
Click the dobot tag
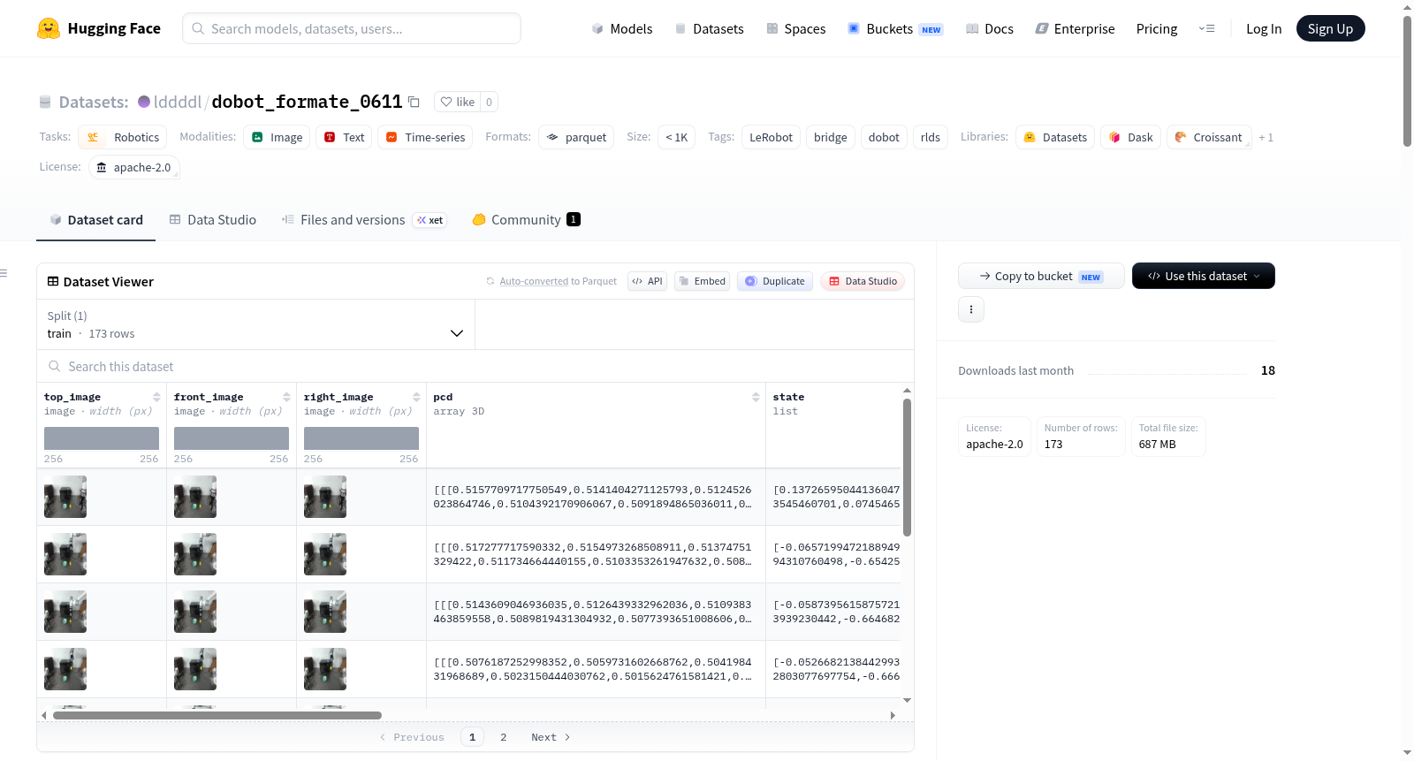pyautogui.click(x=884, y=137)
